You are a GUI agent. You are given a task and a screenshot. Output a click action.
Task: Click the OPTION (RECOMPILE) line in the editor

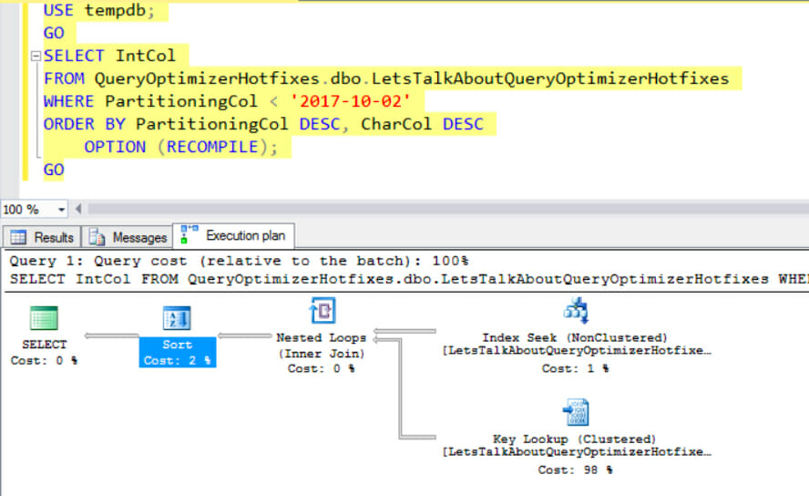(180, 147)
